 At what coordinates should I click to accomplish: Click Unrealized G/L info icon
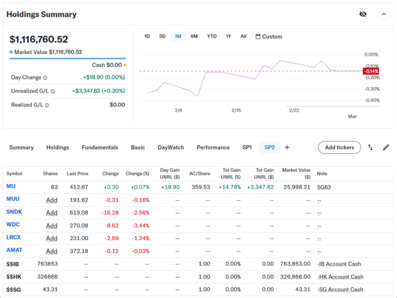tap(53, 91)
